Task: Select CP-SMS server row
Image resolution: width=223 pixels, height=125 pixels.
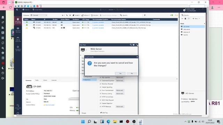Action: 100,28
